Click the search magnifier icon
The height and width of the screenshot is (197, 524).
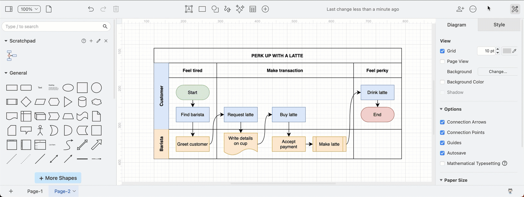pos(105,26)
